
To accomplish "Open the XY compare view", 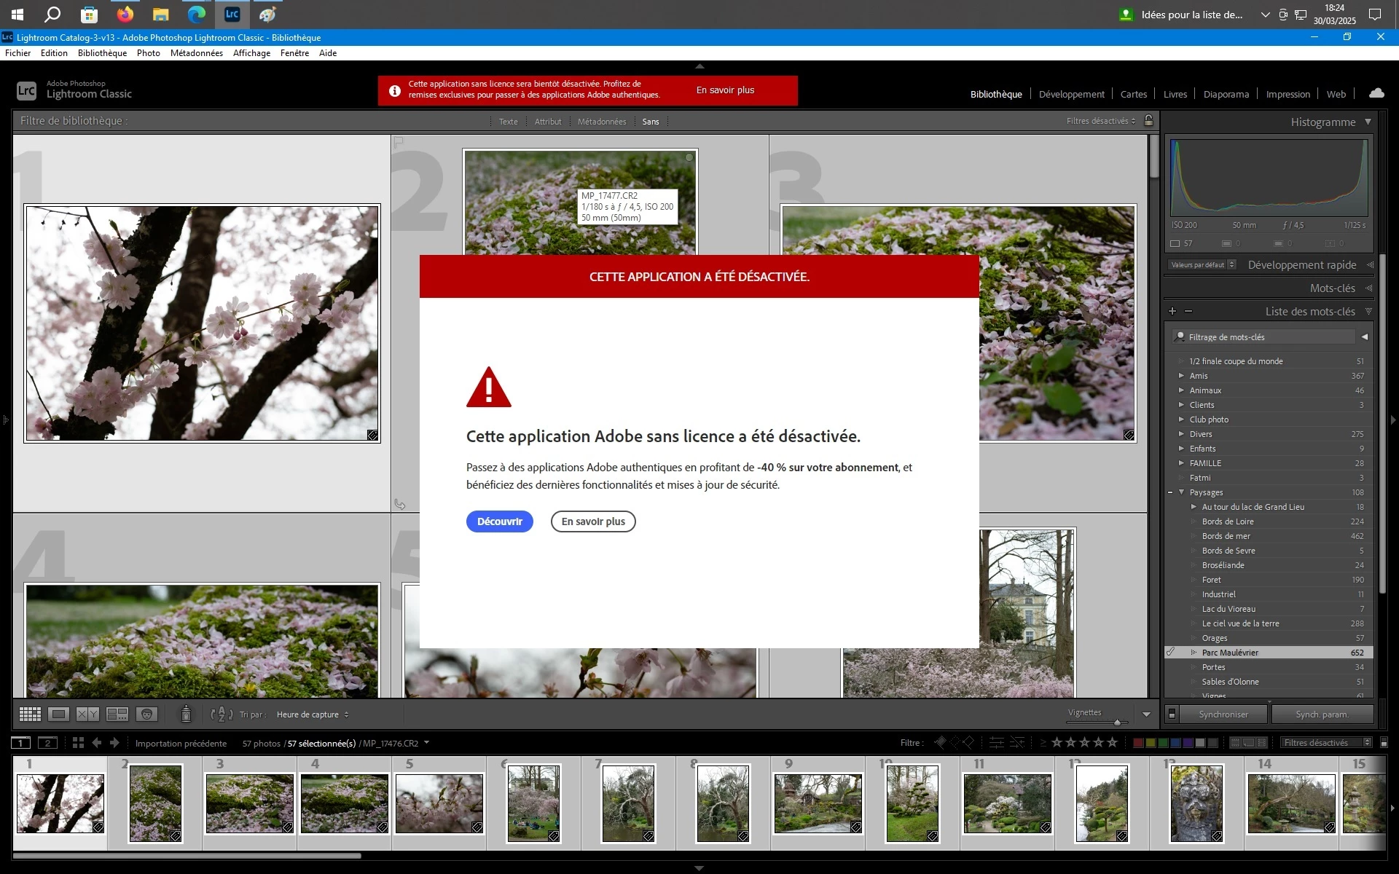I will pyautogui.click(x=88, y=714).
